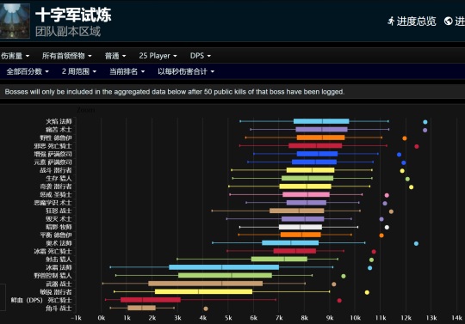The width and height of the screenshot is (465, 324).
Task: Expand the DPS role dropdown
Action: click(200, 56)
